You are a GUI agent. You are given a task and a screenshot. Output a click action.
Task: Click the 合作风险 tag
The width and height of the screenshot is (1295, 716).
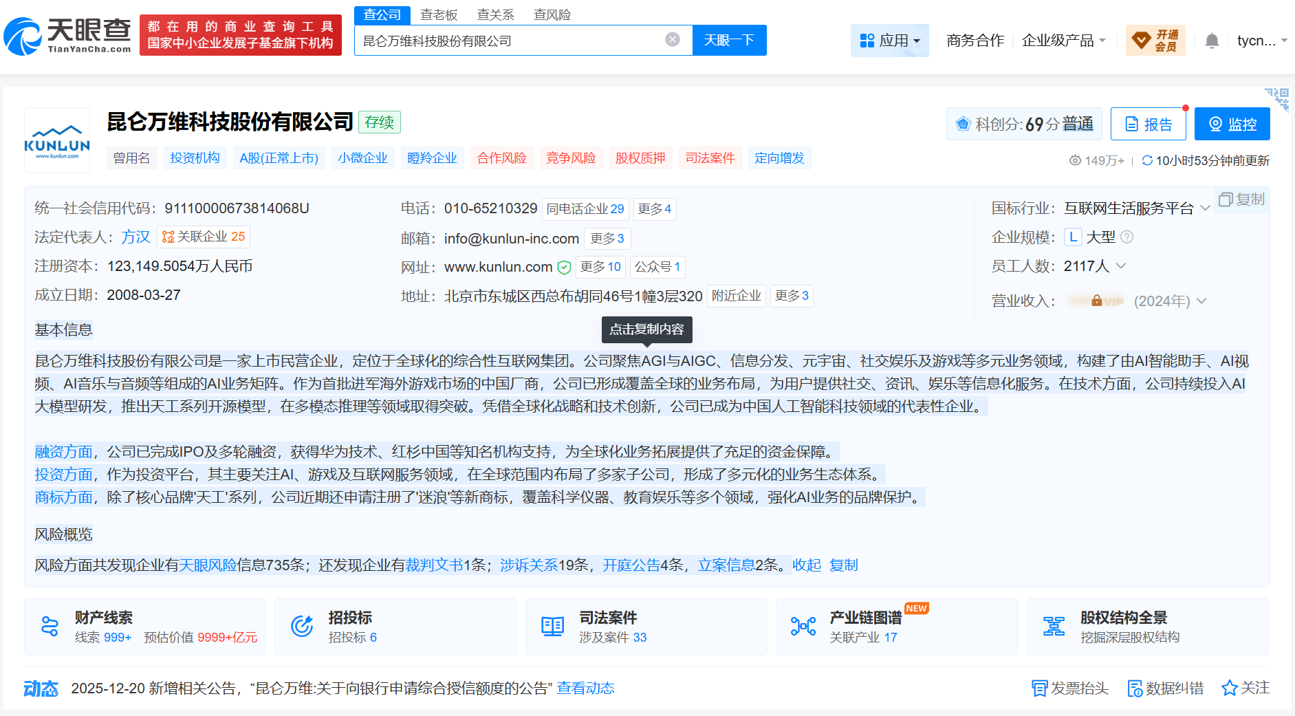point(502,158)
